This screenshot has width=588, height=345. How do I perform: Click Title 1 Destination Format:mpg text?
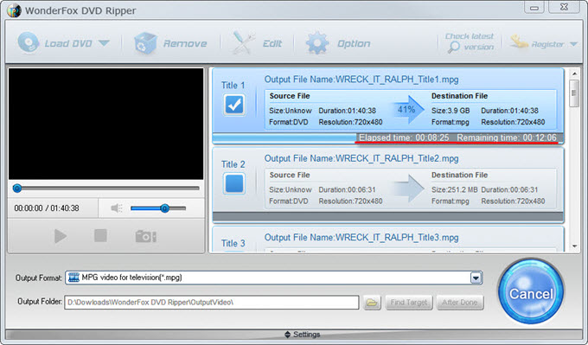451,122
